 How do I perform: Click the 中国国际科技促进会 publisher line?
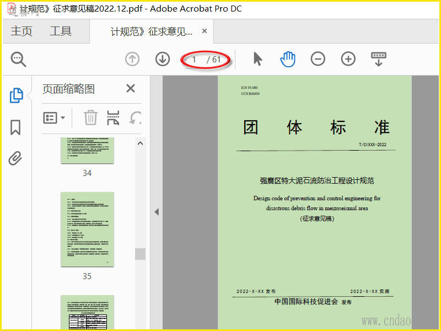coord(313,301)
